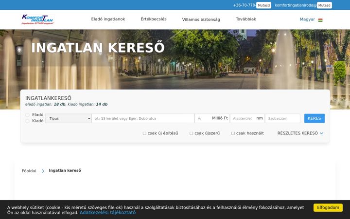Select the Kiadó radio button
The image size is (350, 219).
pyautogui.click(x=27, y=121)
